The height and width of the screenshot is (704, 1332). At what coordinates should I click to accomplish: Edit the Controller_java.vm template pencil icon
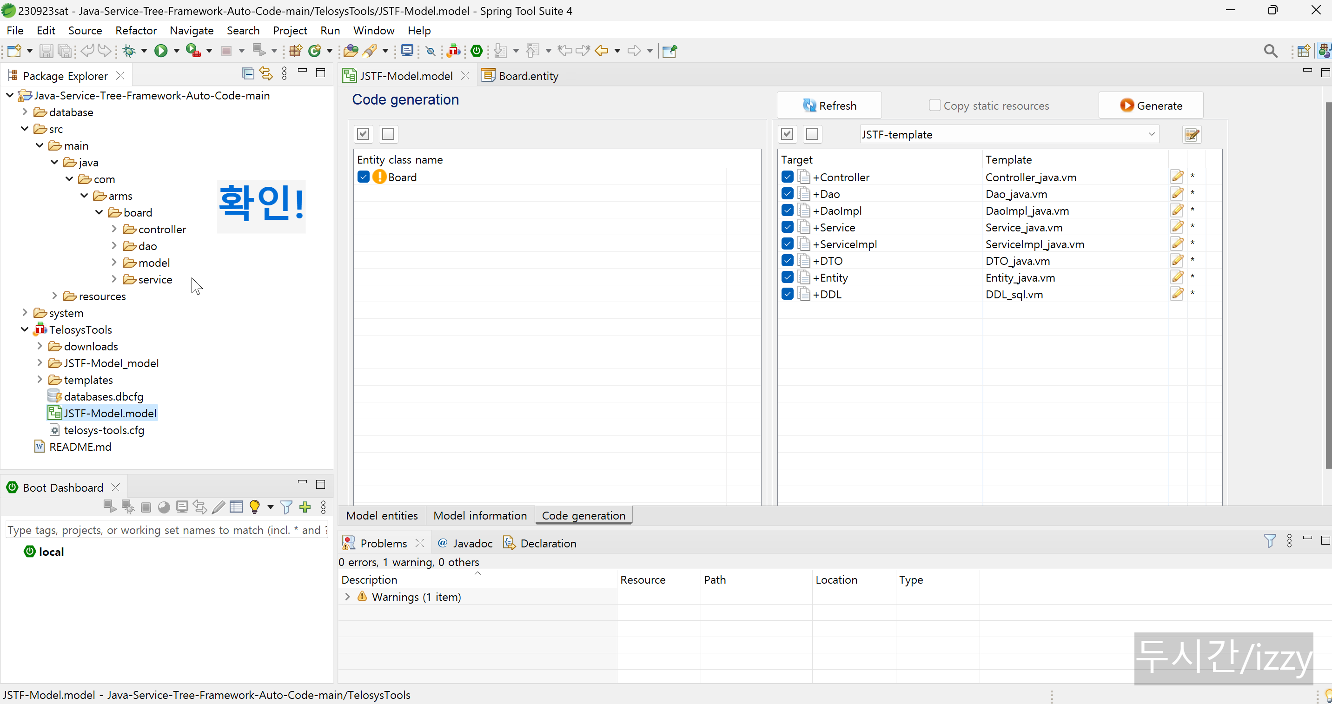coord(1177,177)
